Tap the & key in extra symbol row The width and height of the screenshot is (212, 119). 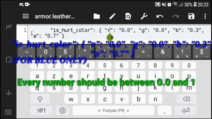(x=163, y=52)
